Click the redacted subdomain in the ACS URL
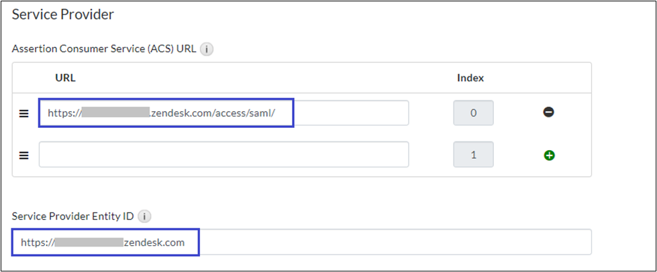Viewport: 657px width, 272px height. click(115, 113)
